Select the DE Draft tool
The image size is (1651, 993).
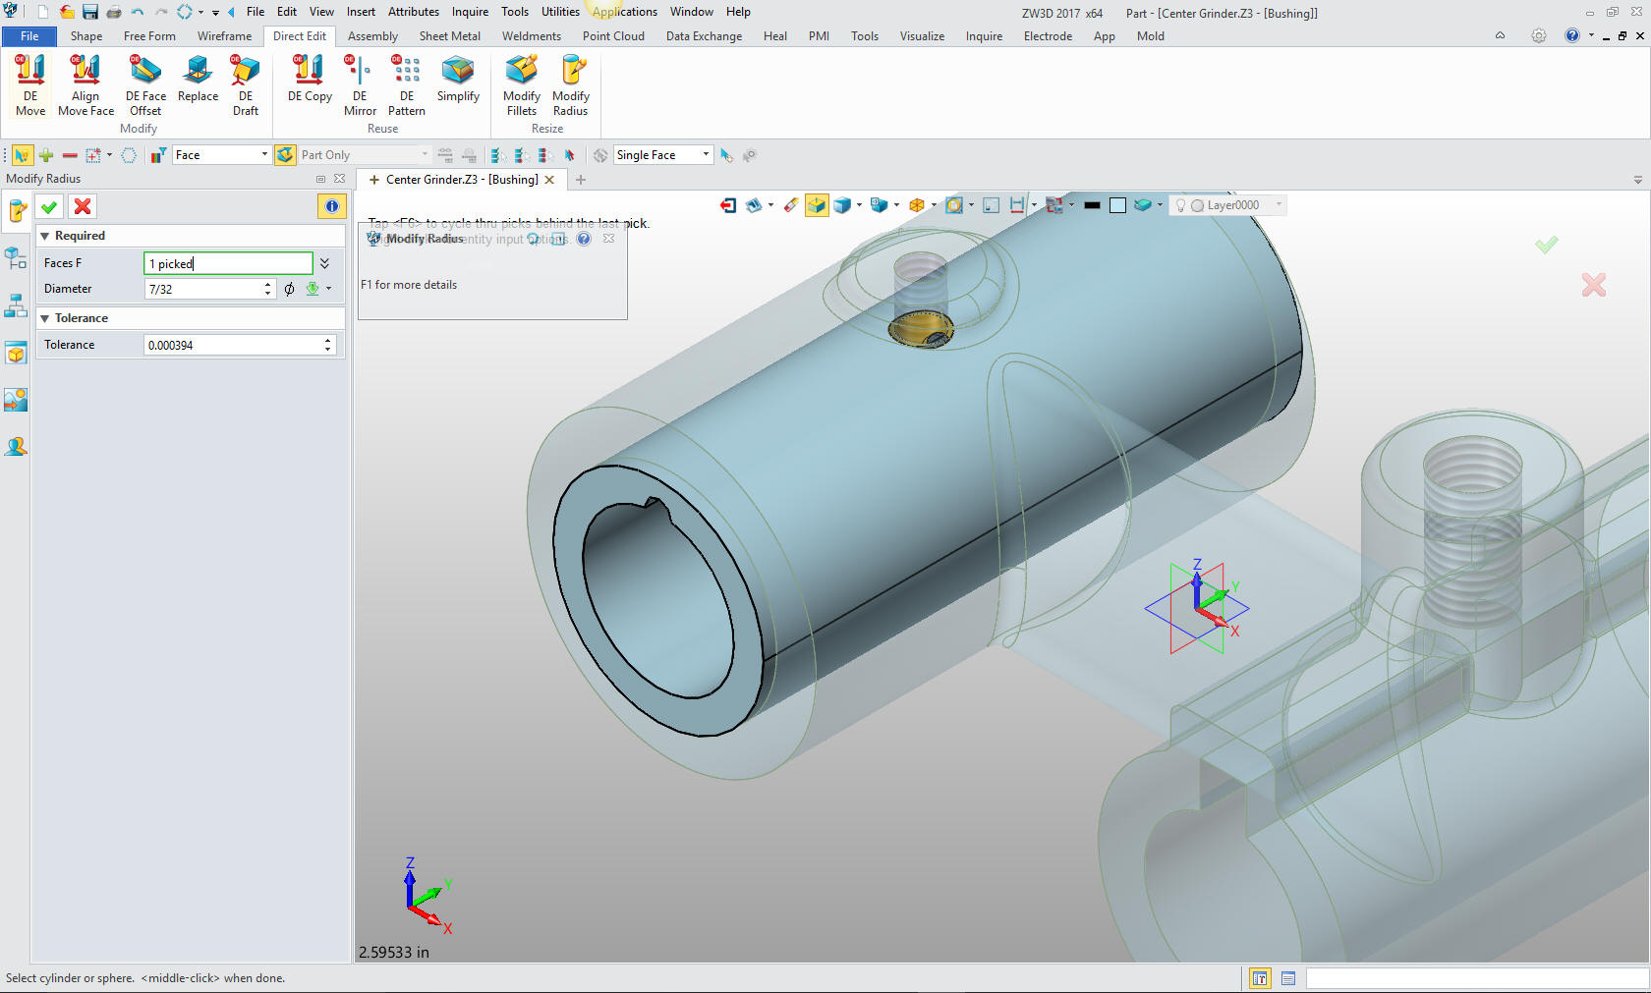tap(246, 85)
